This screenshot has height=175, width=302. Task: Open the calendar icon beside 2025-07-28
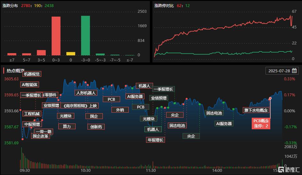click(294, 71)
